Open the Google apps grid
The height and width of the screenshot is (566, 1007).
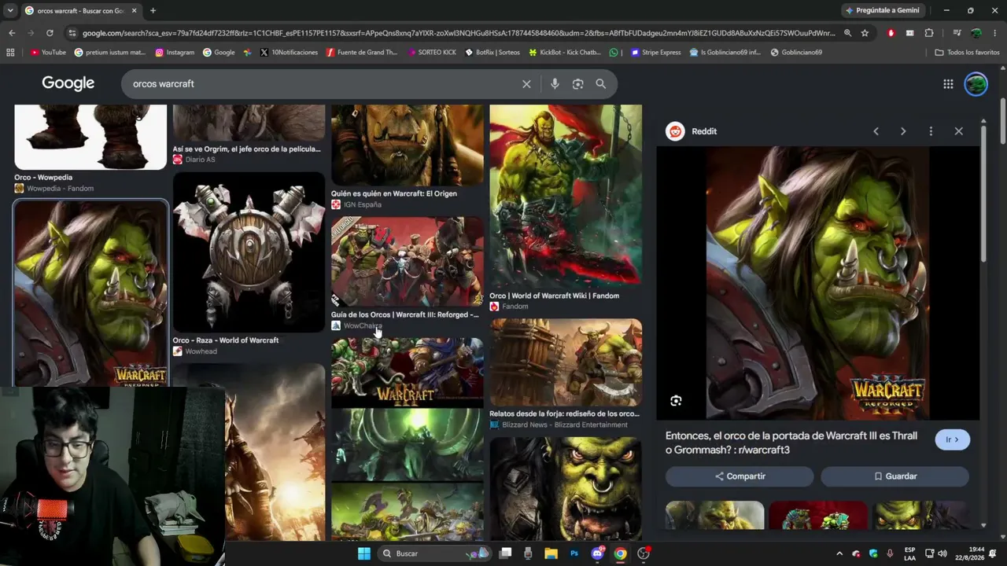pyautogui.click(x=948, y=84)
